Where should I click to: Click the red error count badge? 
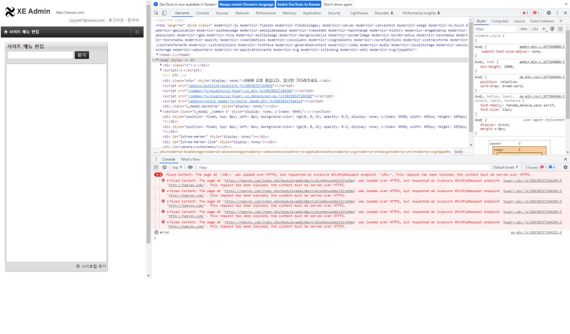(x=526, y=13)
